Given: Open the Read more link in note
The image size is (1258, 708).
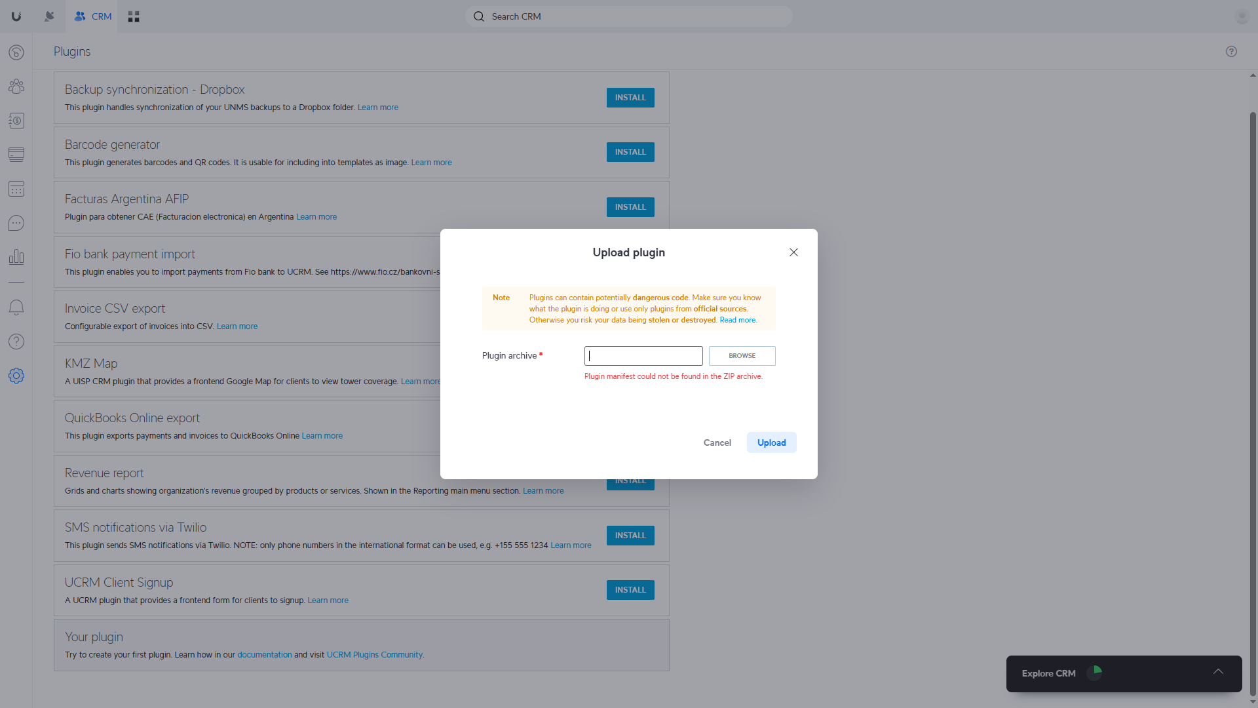Looking at the screenshot, I should [737, 320].
